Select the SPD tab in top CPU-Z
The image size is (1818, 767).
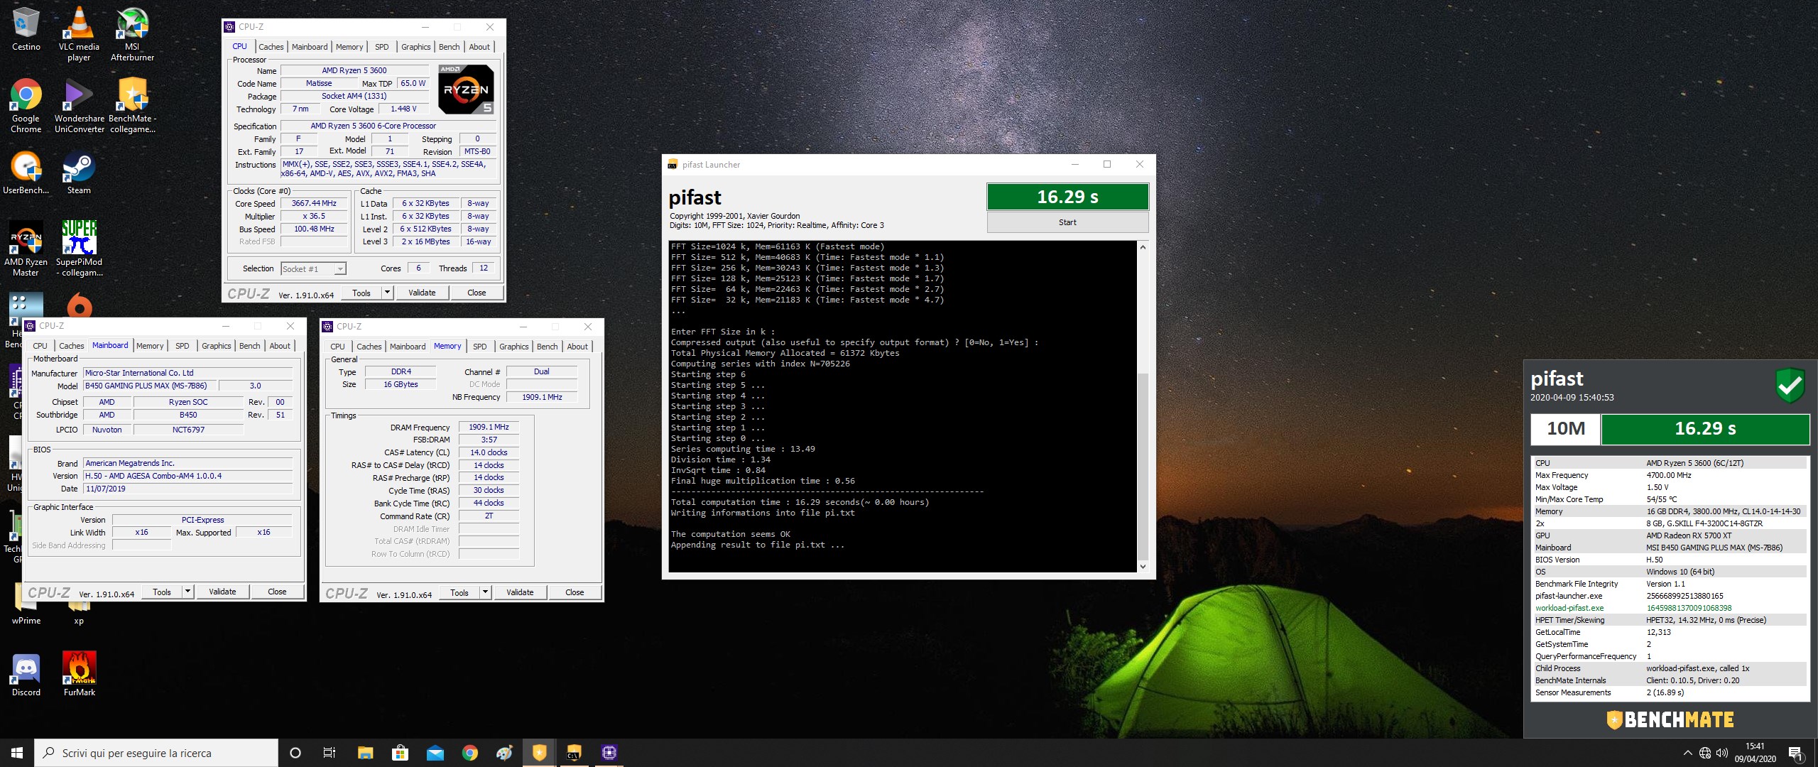click(382, 47)
